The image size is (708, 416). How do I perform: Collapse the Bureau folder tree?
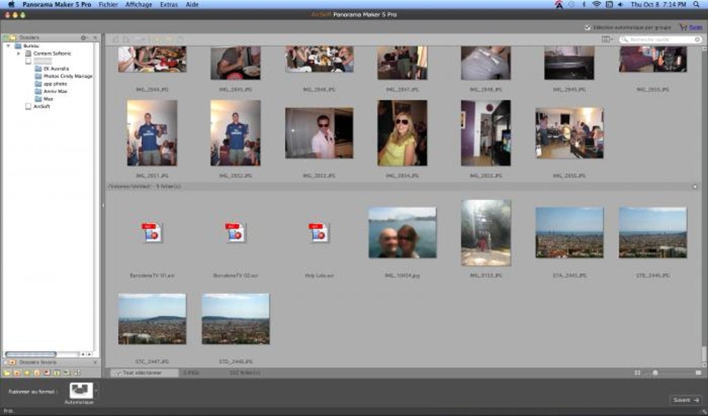point(8,46)
